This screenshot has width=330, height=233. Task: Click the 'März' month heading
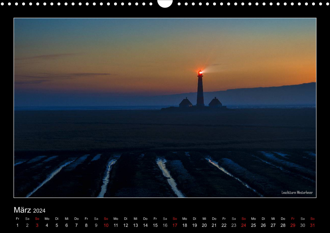(x=22, y=210)
